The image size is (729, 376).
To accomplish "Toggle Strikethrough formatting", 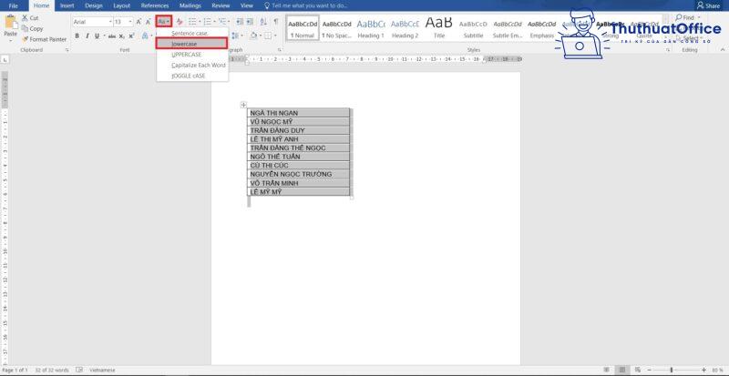I will click(111, 36).
